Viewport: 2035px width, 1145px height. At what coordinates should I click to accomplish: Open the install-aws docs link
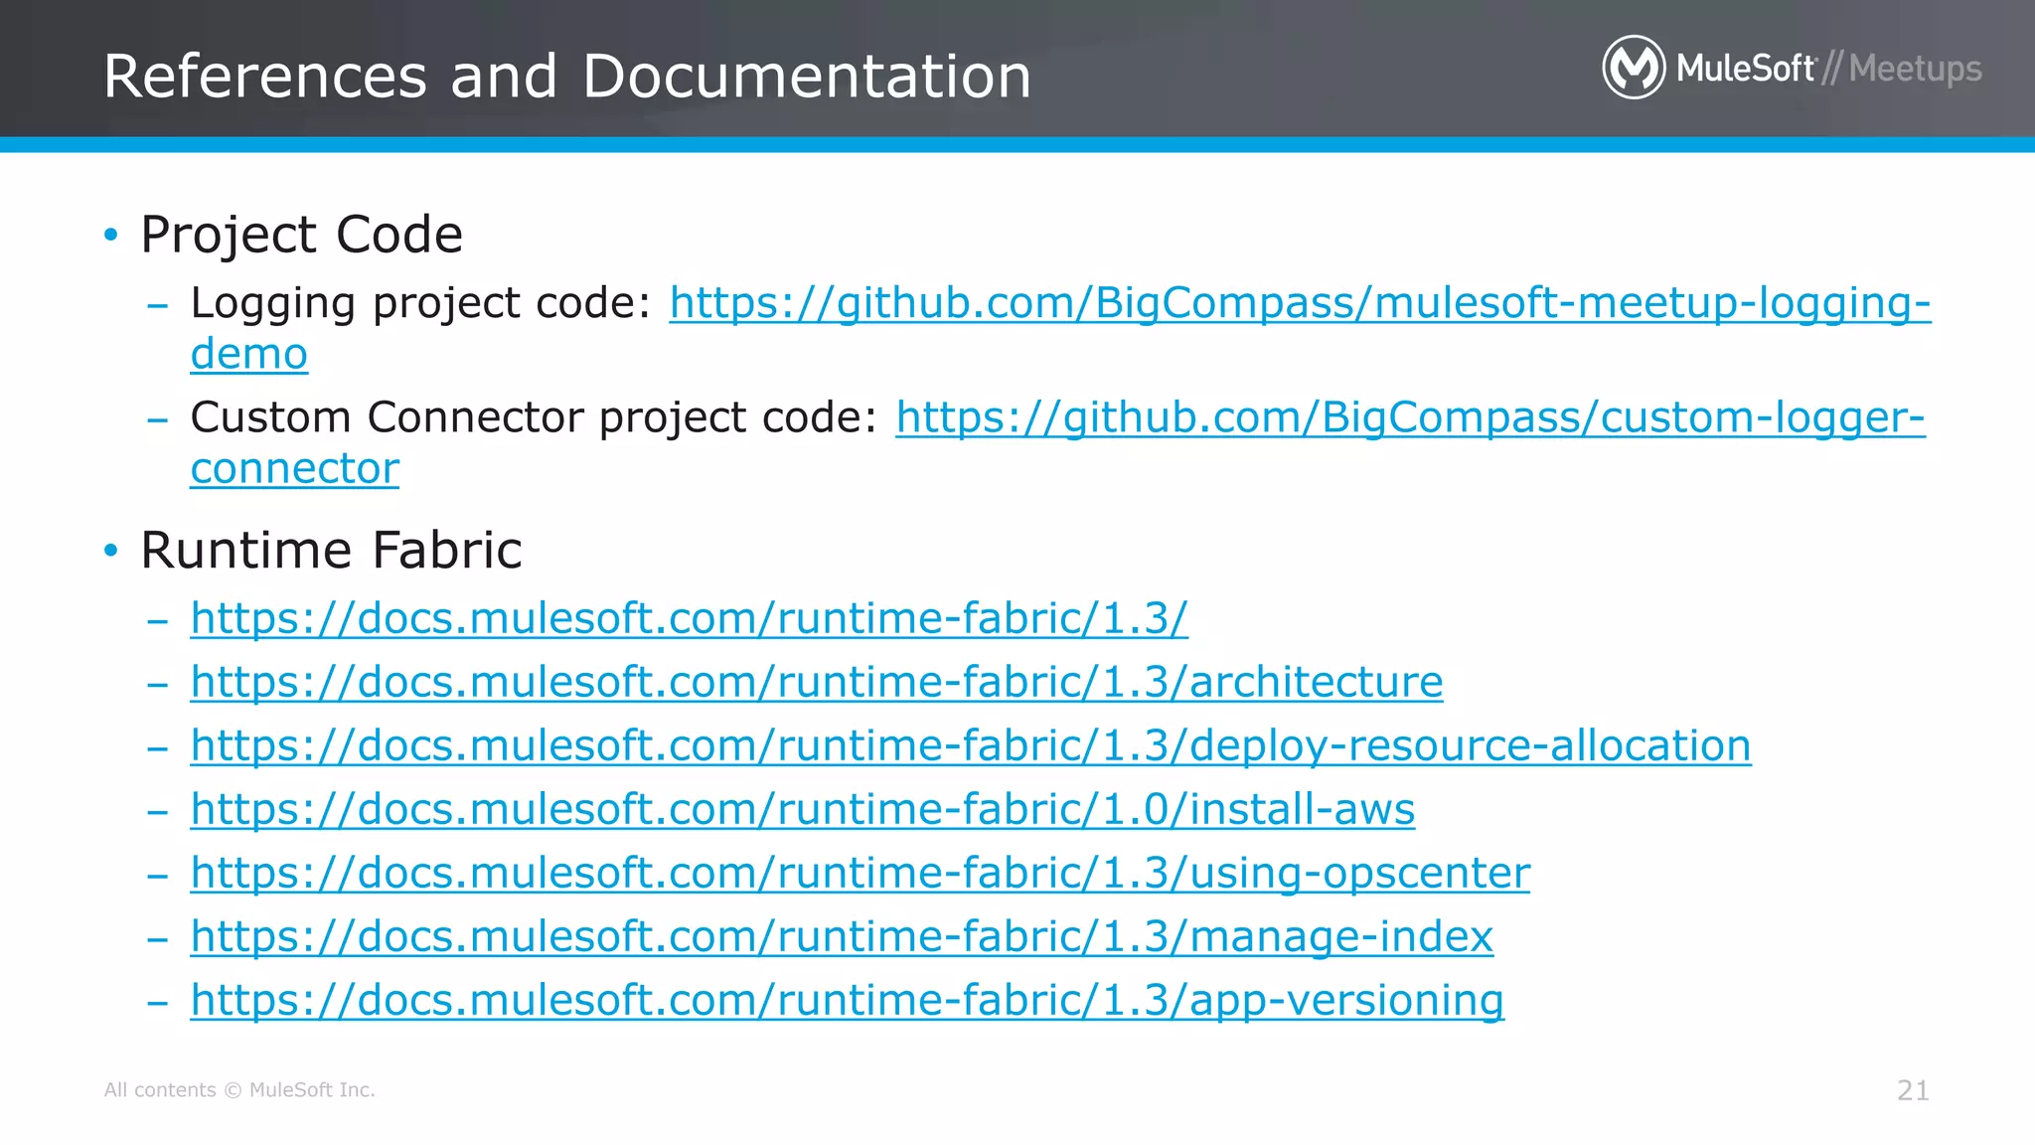coord(803,809)
